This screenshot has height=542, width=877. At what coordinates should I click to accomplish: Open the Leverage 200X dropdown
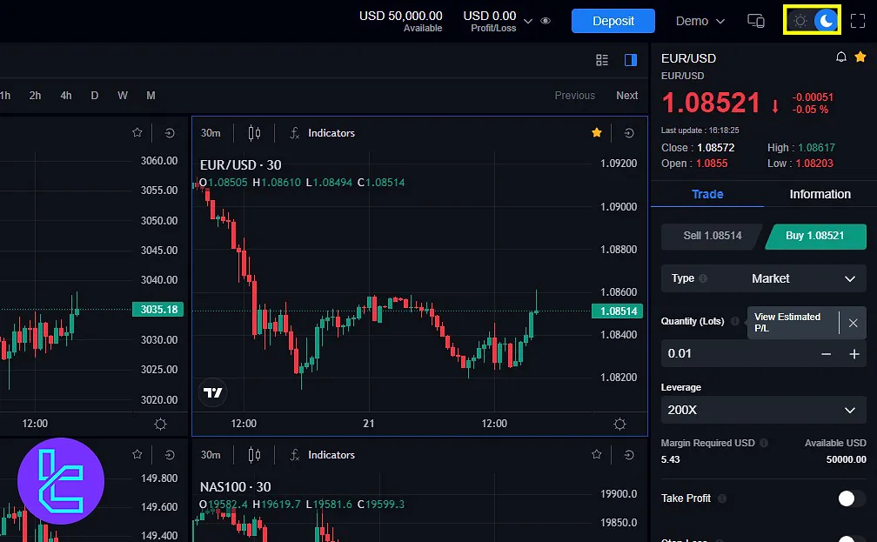(763, 410)
